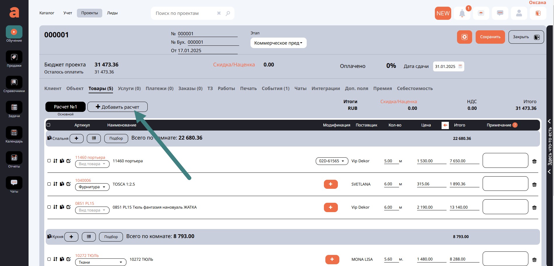
Task: Check the box for 0851 PL15 row
Action: click(49, 207)
